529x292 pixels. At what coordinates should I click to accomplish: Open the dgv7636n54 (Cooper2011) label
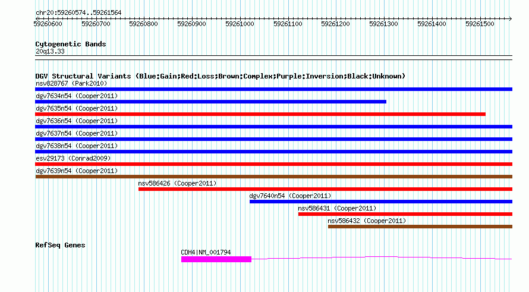click(x=77, y=121)
